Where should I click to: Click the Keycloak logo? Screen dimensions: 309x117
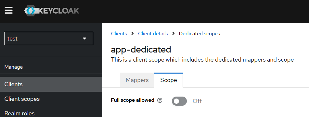click(52, 11)
